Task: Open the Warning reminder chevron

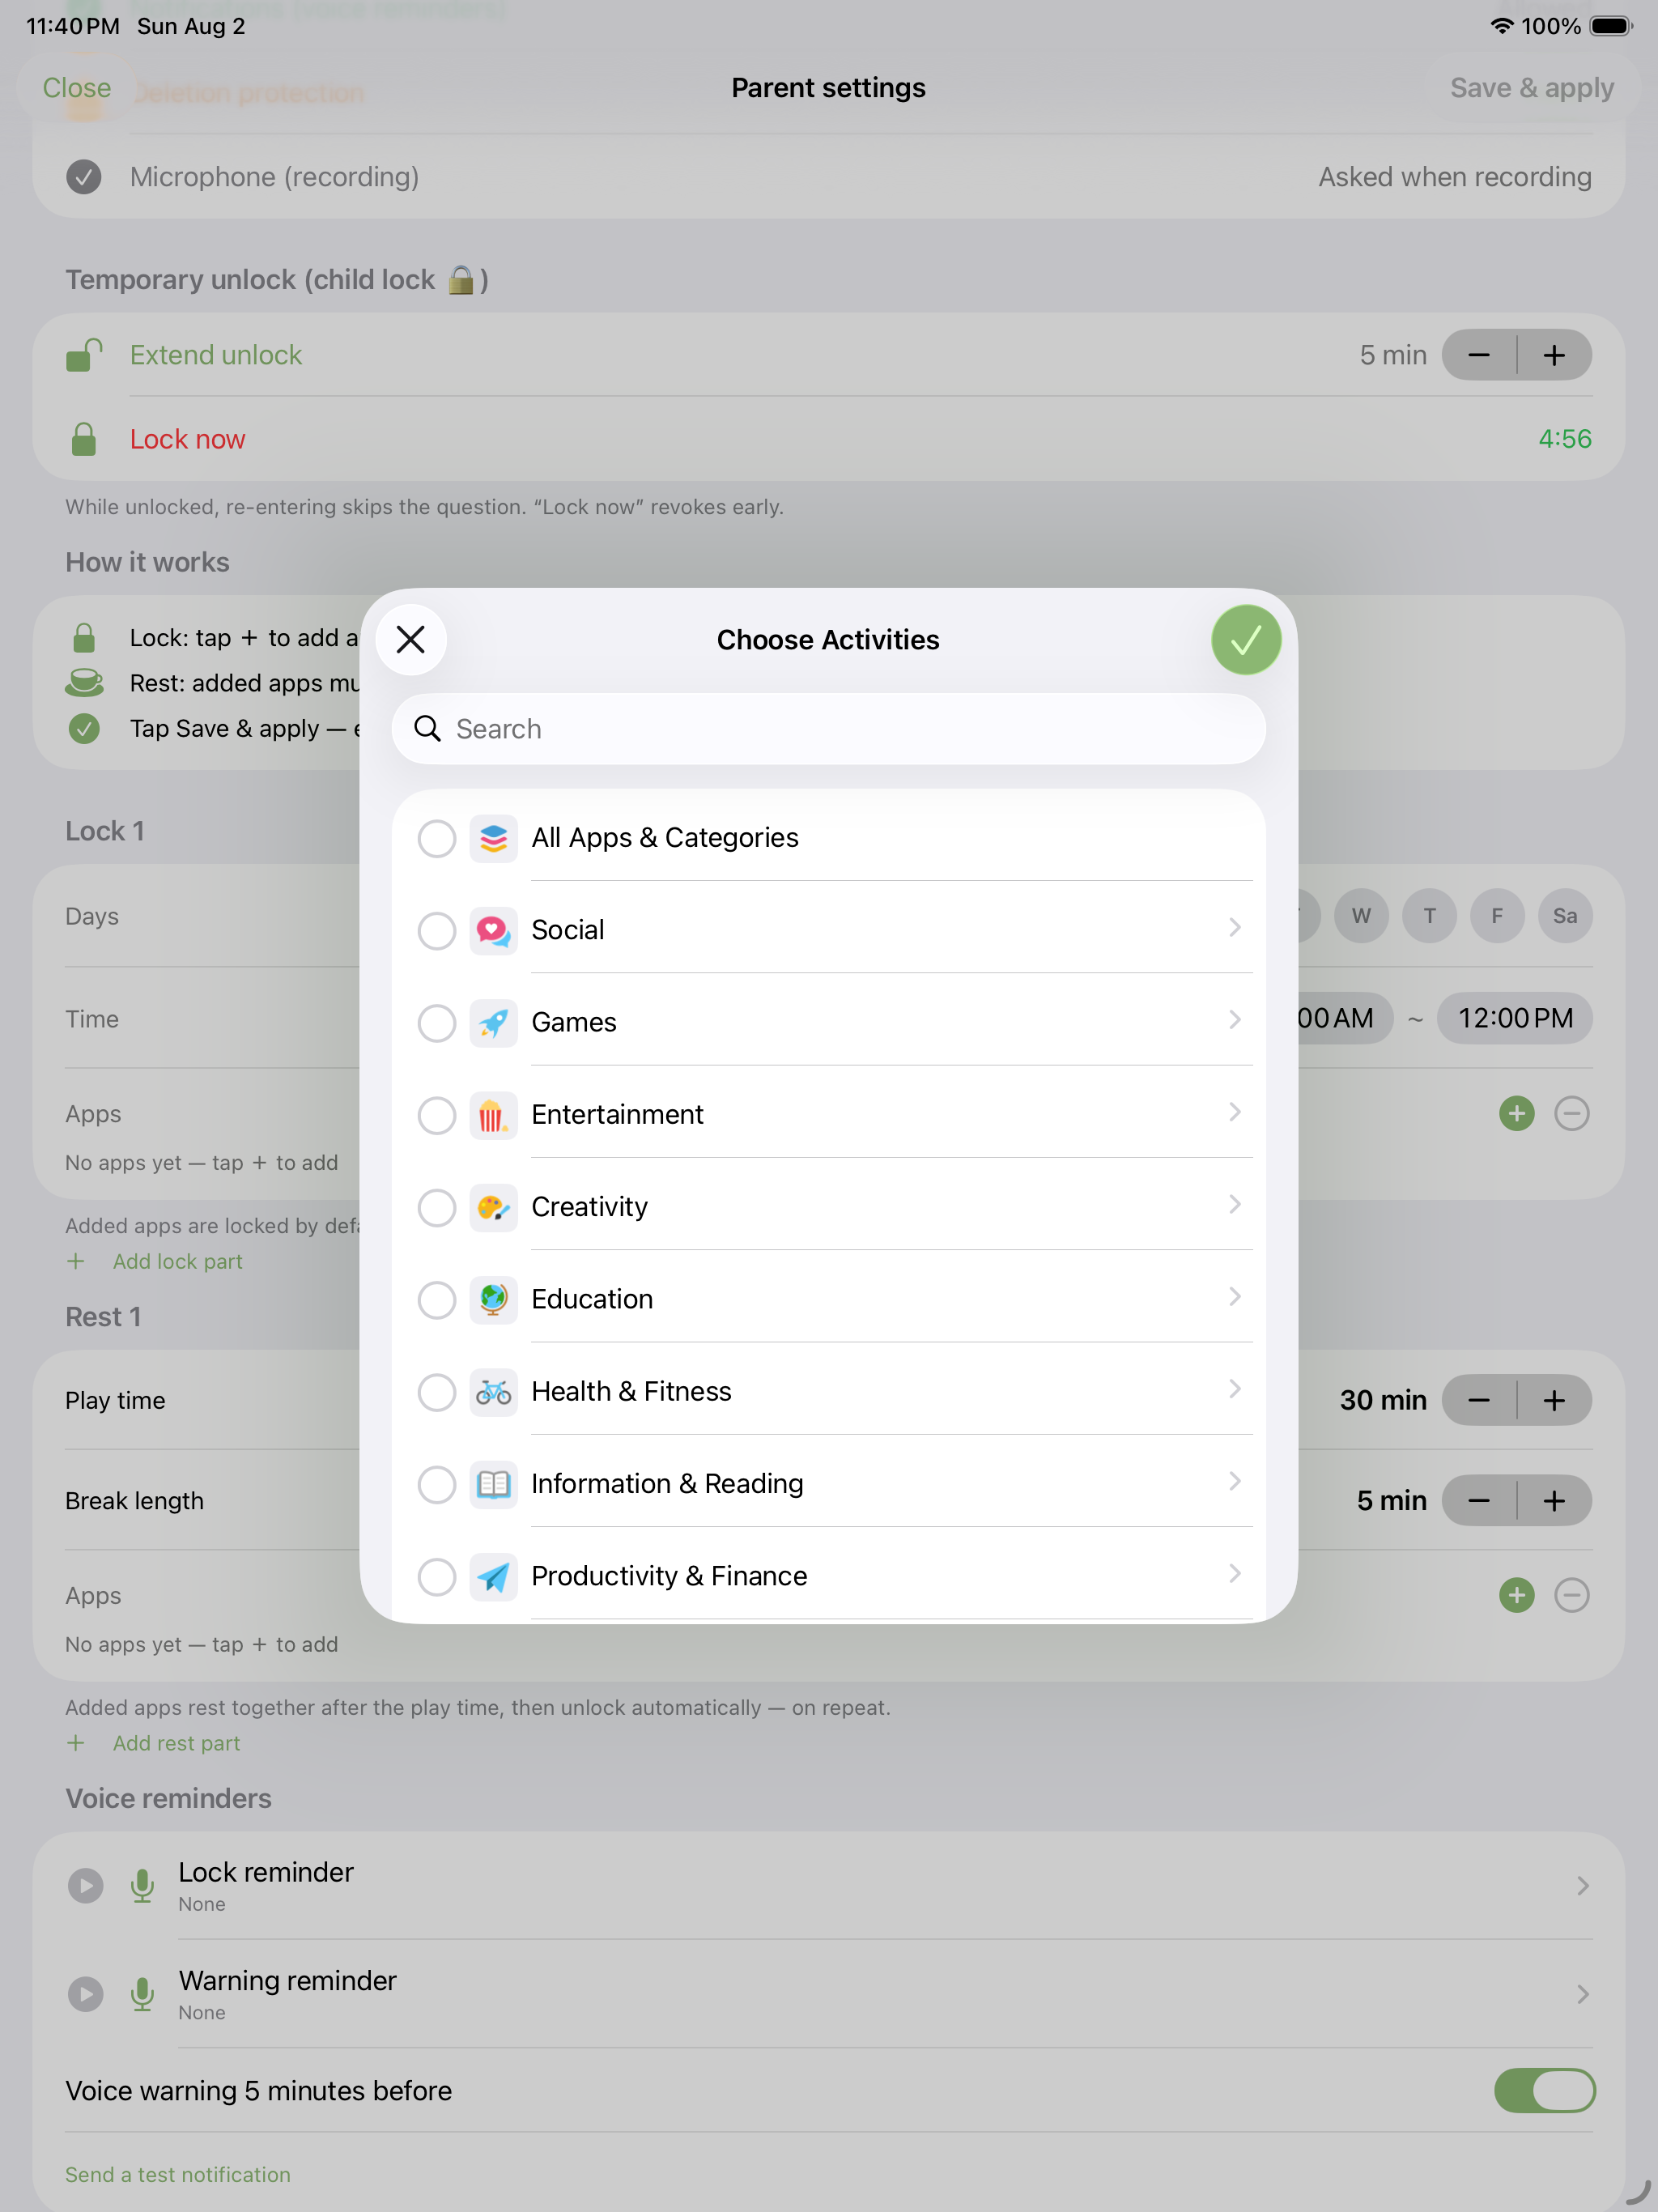Action: (1583, 1995)
